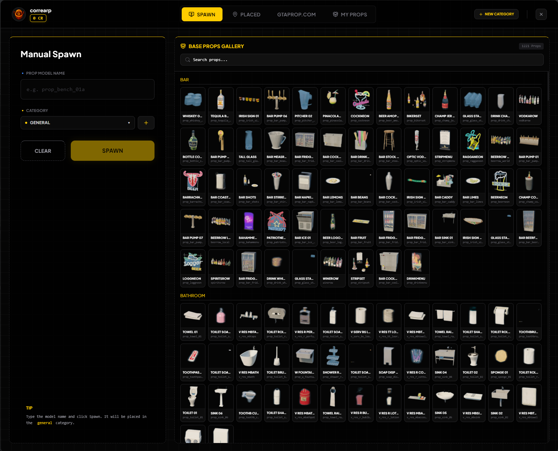Select the Towel 01 bathroom prop
558x451 pixels.
click(x=193, y=322)
